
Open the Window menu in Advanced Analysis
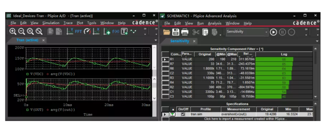(x=233, y=23)
